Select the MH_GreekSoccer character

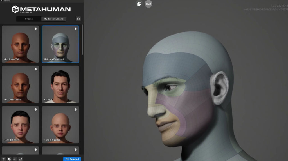(x=20, y=84)
